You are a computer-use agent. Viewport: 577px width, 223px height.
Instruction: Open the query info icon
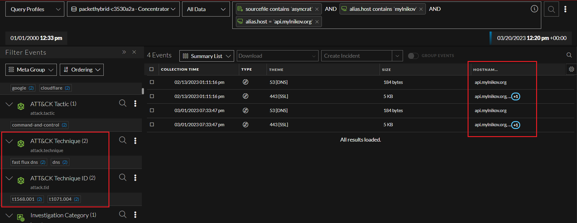click(x=534, y=9)
